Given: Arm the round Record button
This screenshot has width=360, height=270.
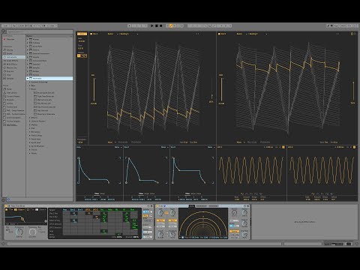Looking at the screenshot, I should coord(160,25).
